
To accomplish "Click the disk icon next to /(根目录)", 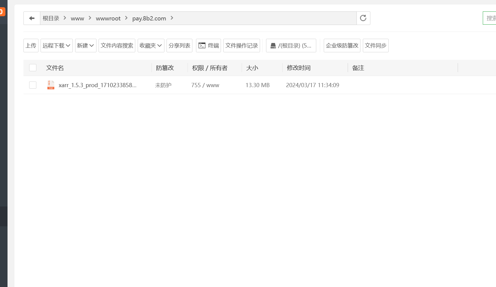I will pyautogui.click(x=273, y=45).
